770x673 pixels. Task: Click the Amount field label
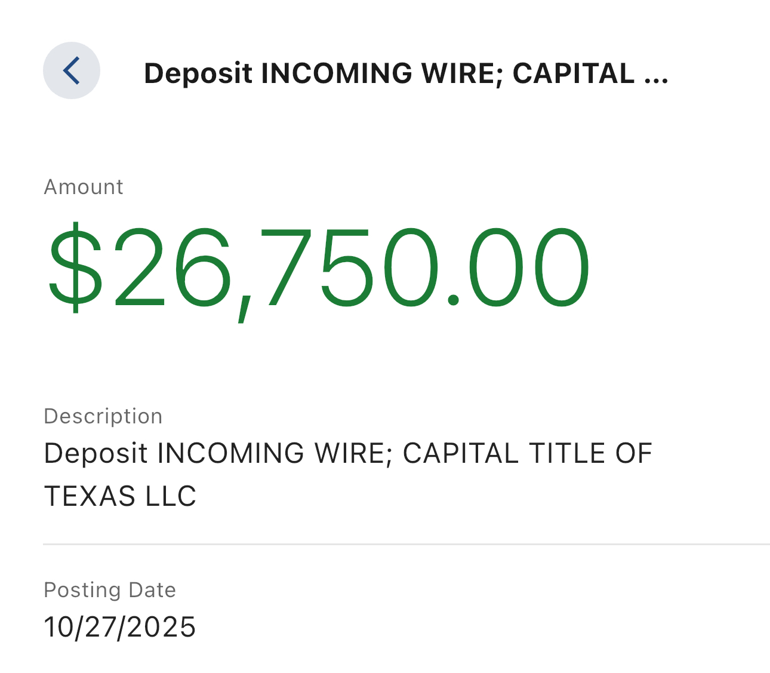pos(84,187)
